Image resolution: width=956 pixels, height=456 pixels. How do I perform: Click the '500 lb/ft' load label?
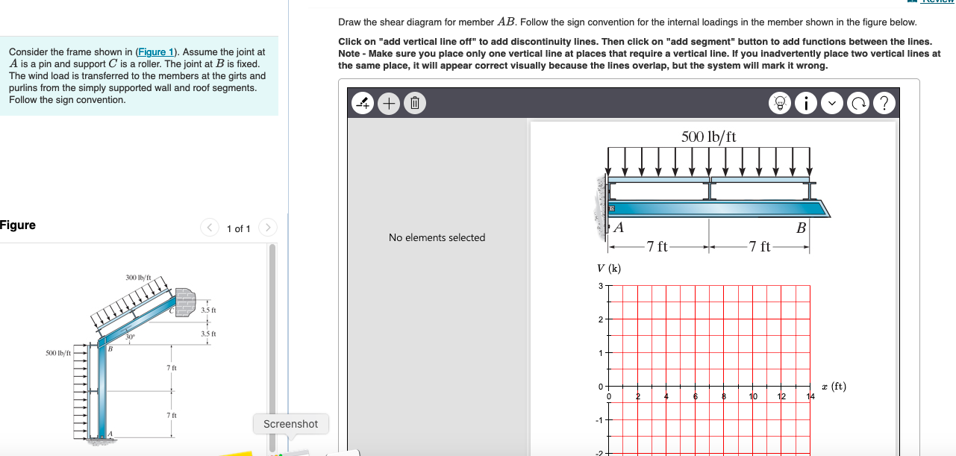click(709, 137)
